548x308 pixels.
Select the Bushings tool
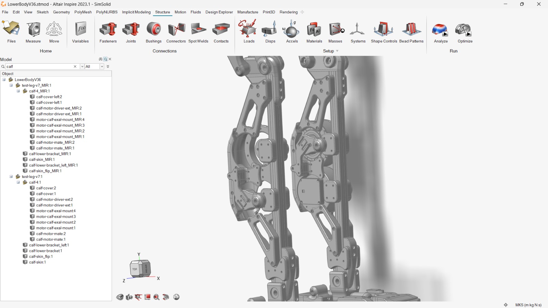(153, 30)
